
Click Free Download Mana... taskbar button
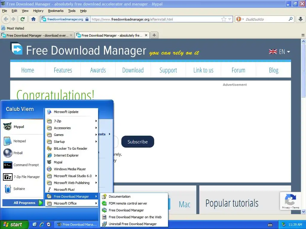click(77, 225)
